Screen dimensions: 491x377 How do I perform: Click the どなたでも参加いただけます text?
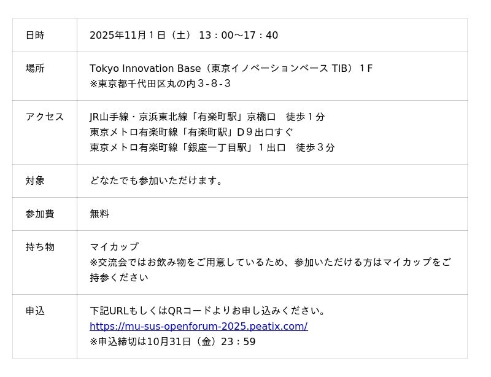click(157, 181)
